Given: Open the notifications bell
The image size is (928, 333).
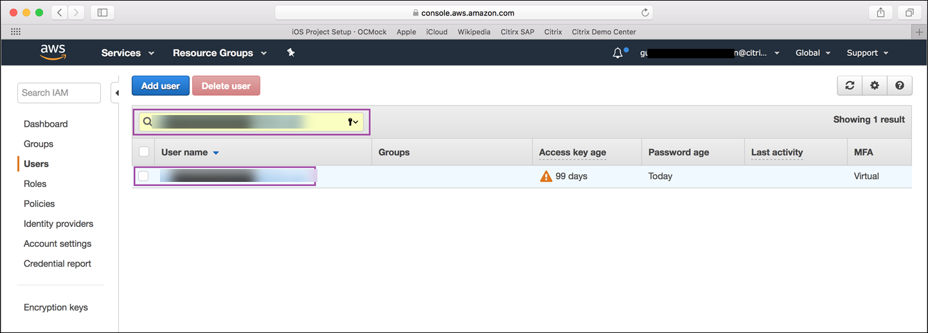Looking at the screenshot, I should point(618,53).
